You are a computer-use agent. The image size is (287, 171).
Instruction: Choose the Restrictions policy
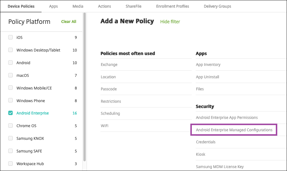click(x=111, y=101)
